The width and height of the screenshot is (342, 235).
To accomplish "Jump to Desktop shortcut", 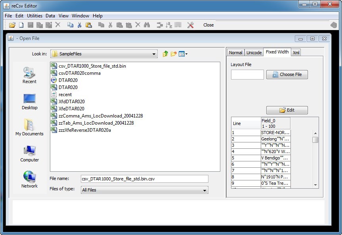I will tap(29, 102).
